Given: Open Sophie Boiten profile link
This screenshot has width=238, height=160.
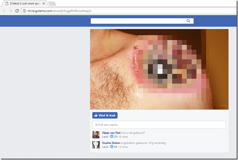Looking at the screenshot, I should pyautogui.click(x=111, y=143).
